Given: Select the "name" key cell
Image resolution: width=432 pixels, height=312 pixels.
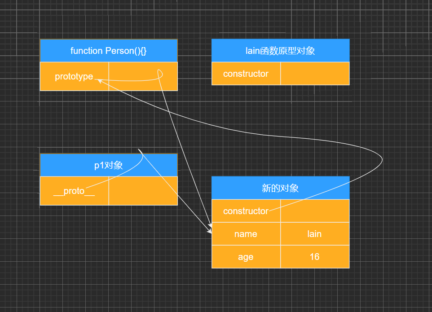Looking at the screenshot, I should click(x=246, y=234).
